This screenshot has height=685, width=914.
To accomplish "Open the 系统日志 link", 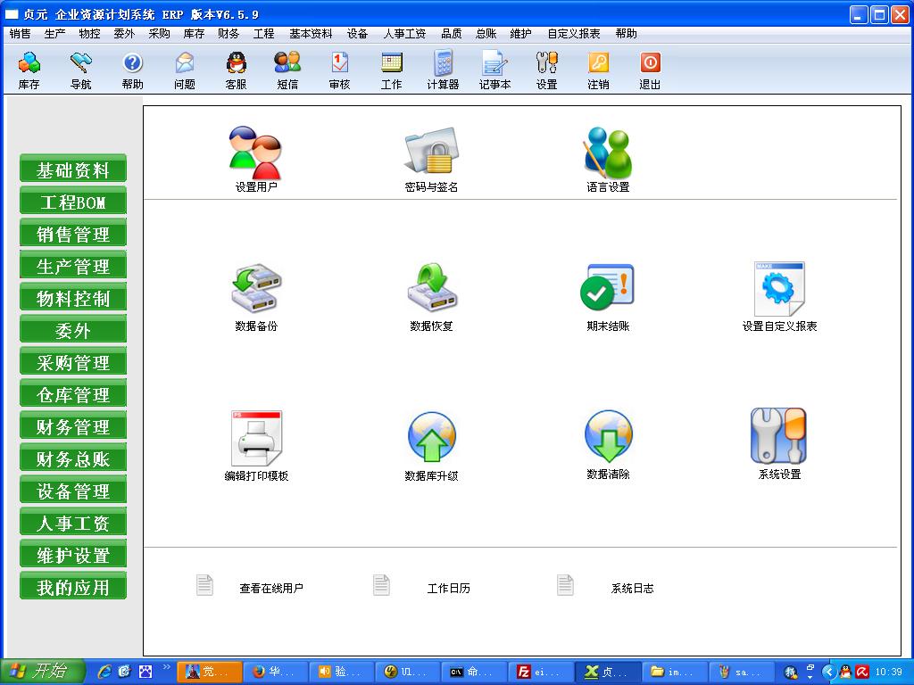I will 632,589.
